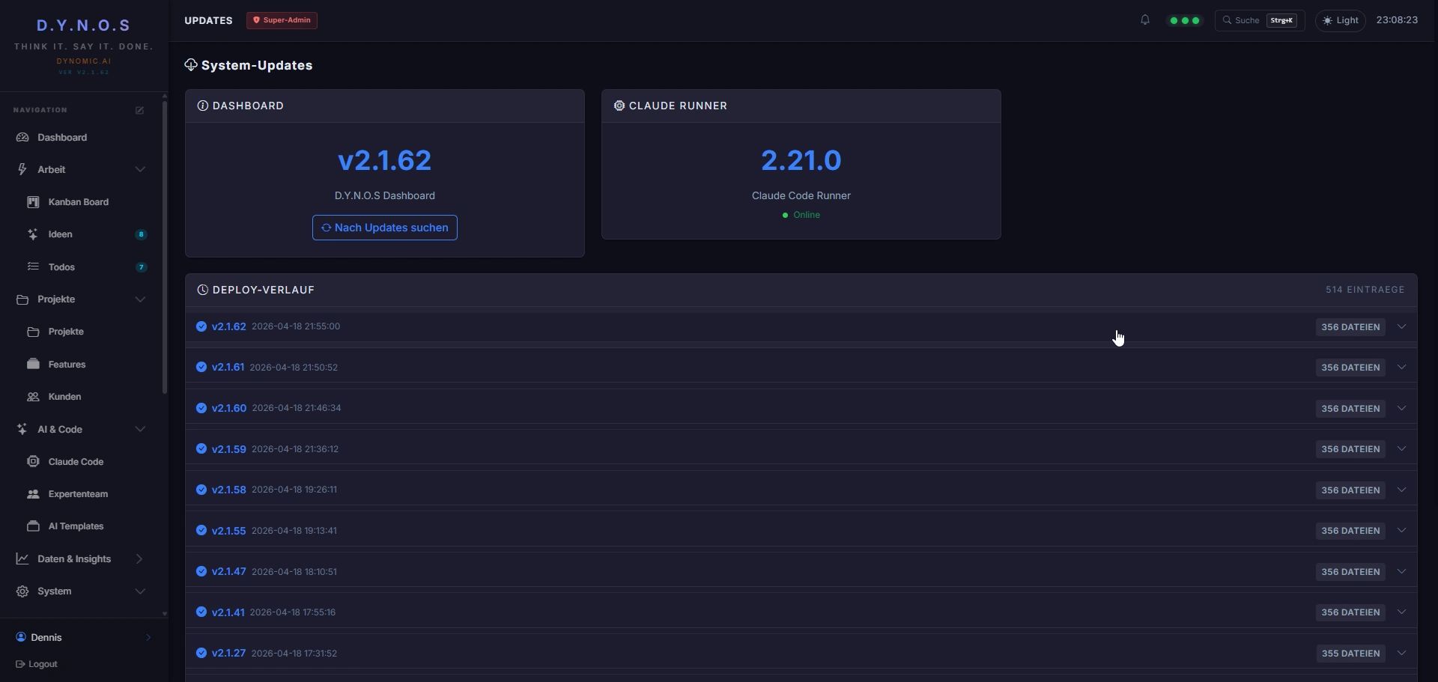Click the edit navigation pencil icon
The image size is (1438, 682).
pyautogui.click(x=139, y=110)
